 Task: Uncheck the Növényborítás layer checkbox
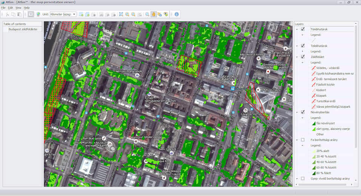pos(303,112)
